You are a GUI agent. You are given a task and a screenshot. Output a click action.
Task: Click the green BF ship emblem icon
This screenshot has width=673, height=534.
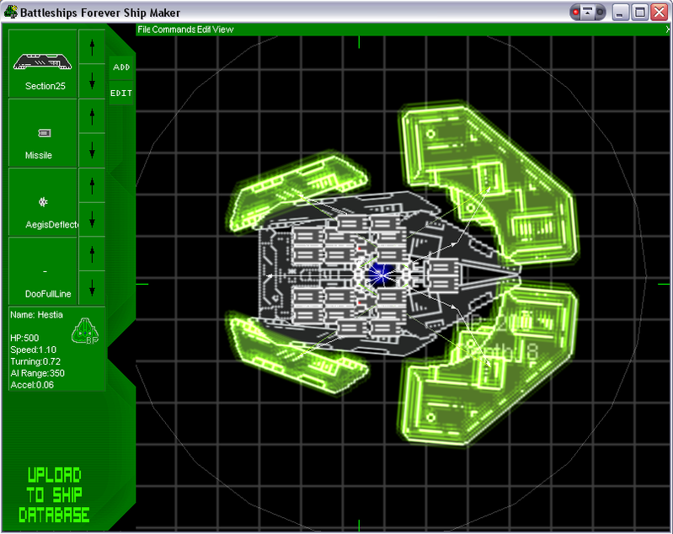(85, 331)
